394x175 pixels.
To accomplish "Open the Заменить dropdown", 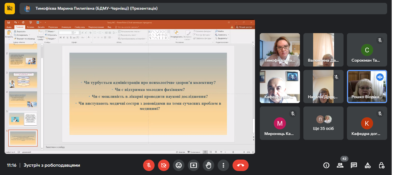I will [x=222, y=35].
